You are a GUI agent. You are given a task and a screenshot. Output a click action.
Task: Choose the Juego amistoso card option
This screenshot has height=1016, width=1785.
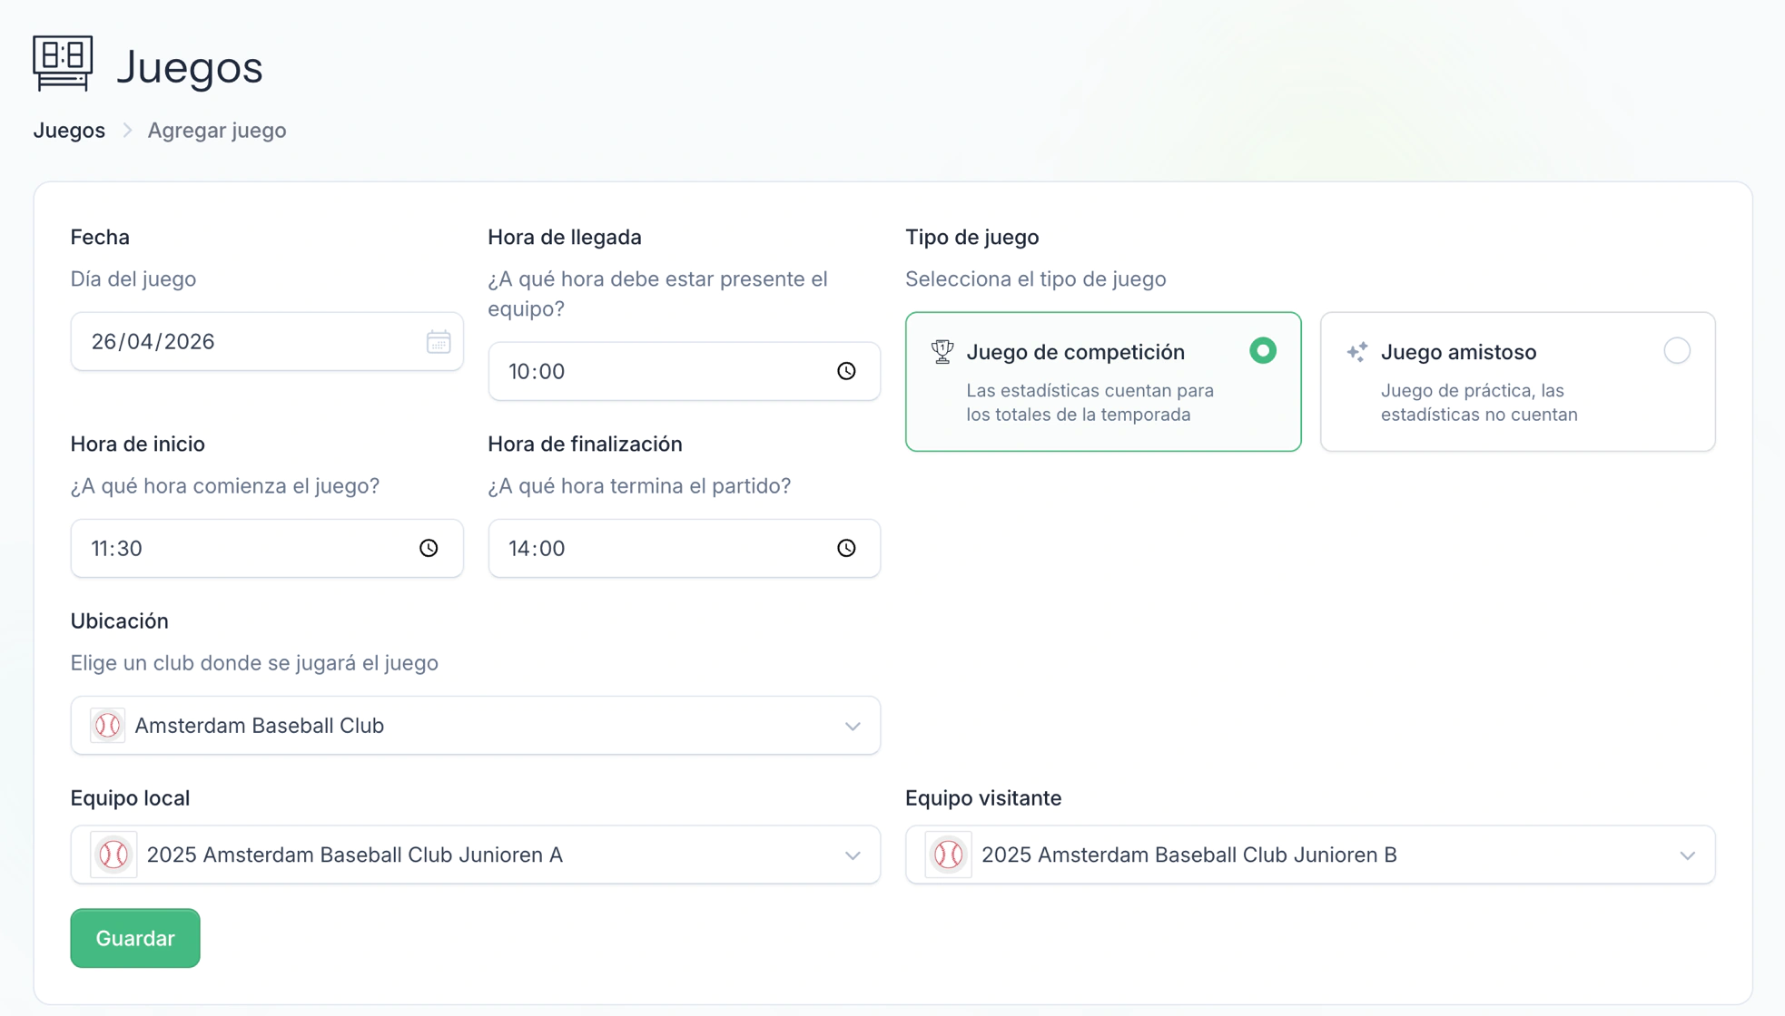(1518, 382)
